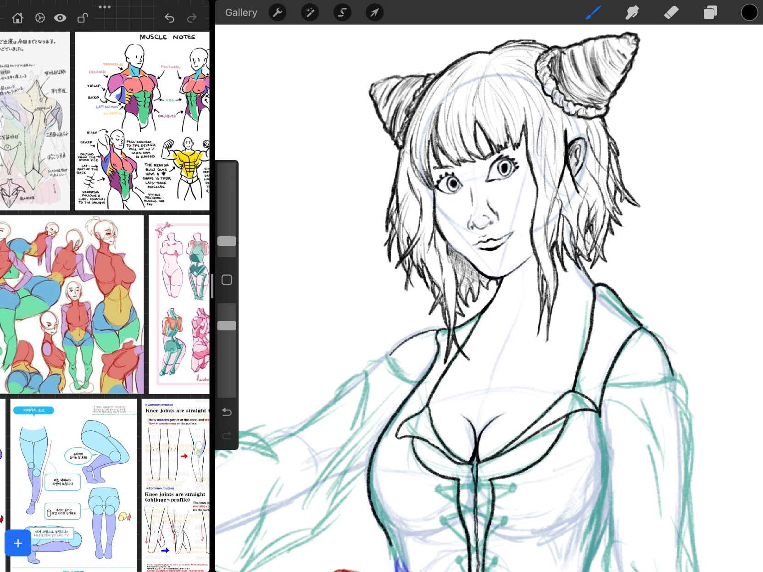
Task: Click the split view divider handle
Action: coord(212,286)
